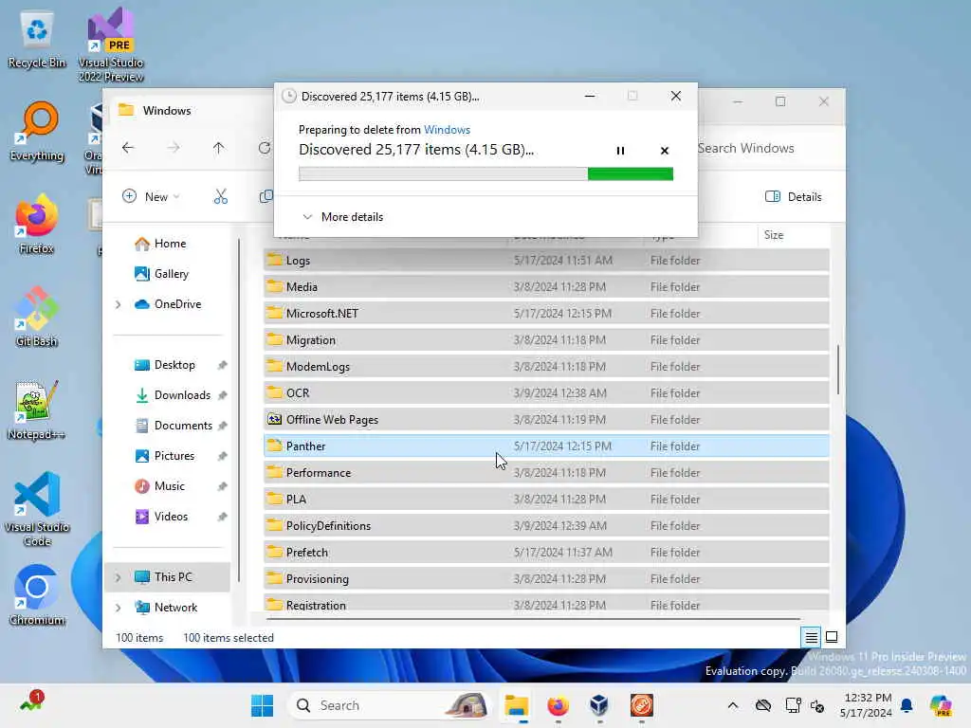
Task: Open the Git Bash shortcut
Action: click(37, 317)
